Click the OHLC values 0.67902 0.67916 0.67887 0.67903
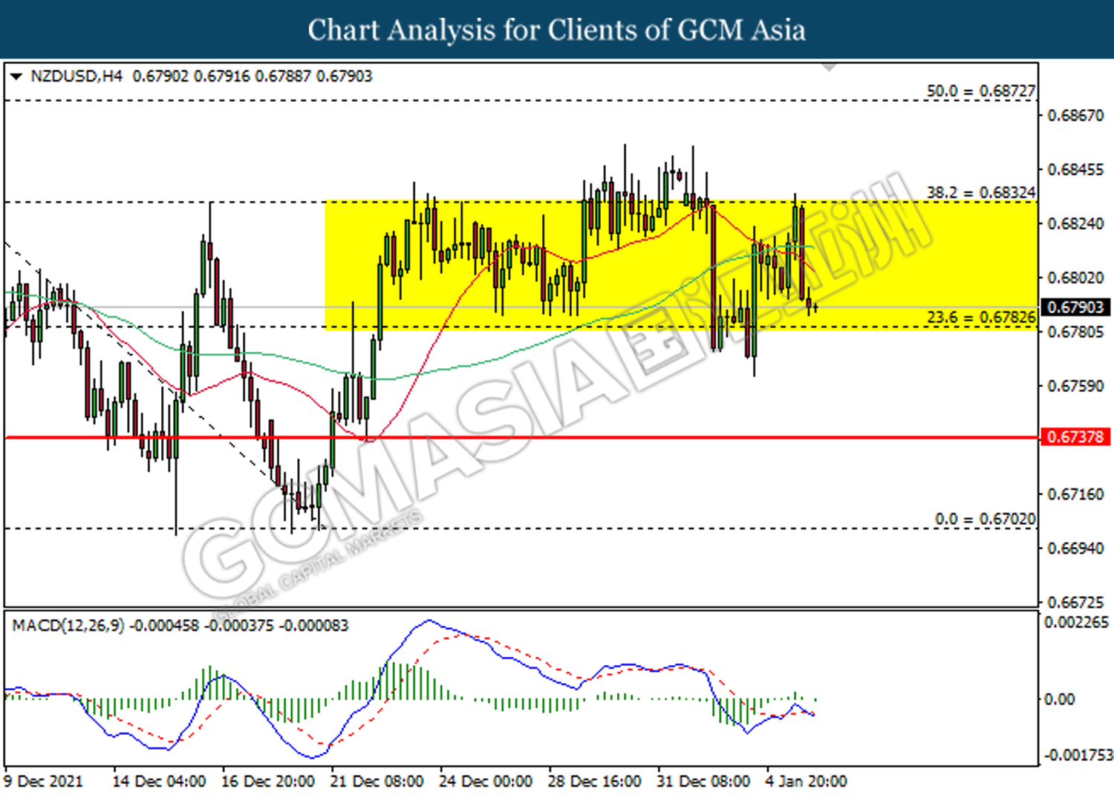 [253, 76]
